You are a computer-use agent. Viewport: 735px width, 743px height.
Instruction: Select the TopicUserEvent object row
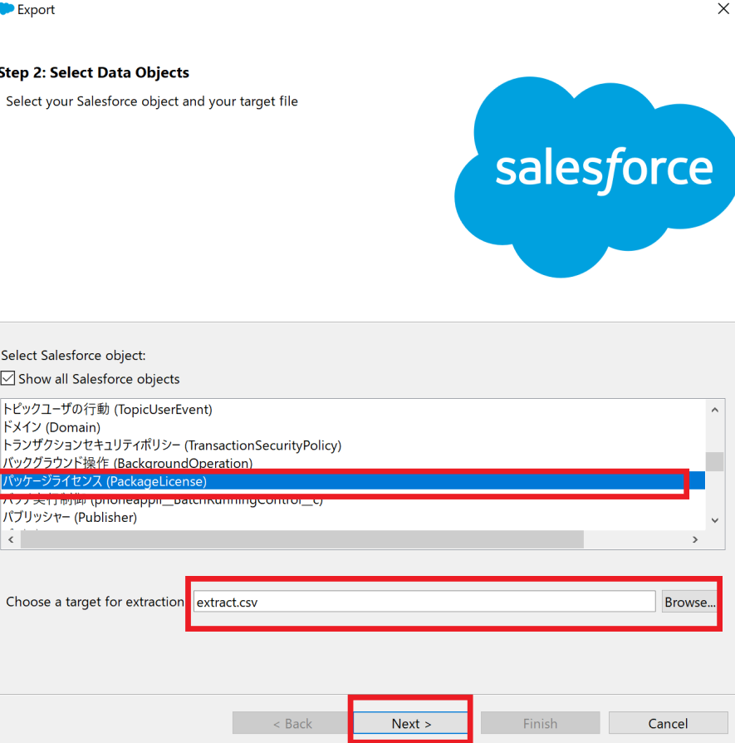pos(353,410)
